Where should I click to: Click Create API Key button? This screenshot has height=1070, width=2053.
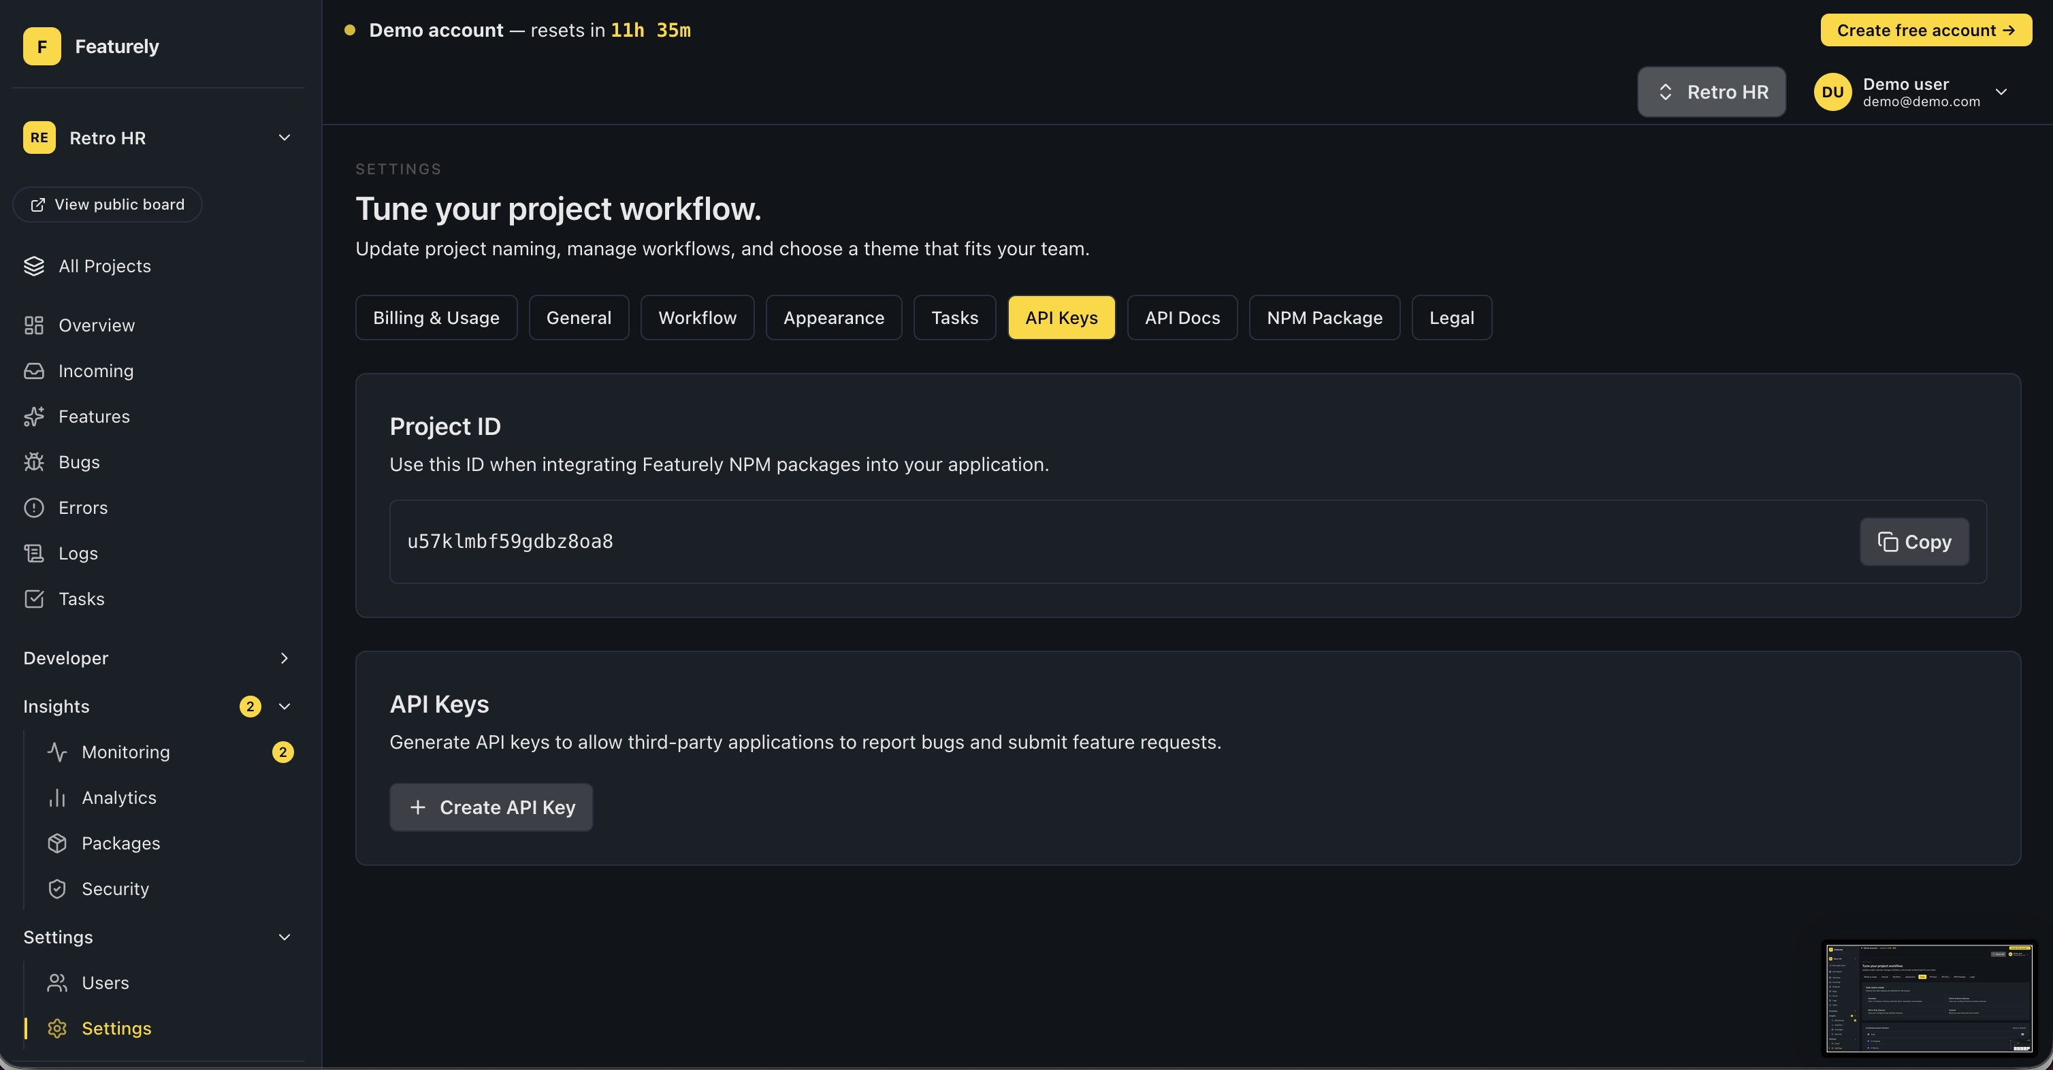click(x=491, y=807)
